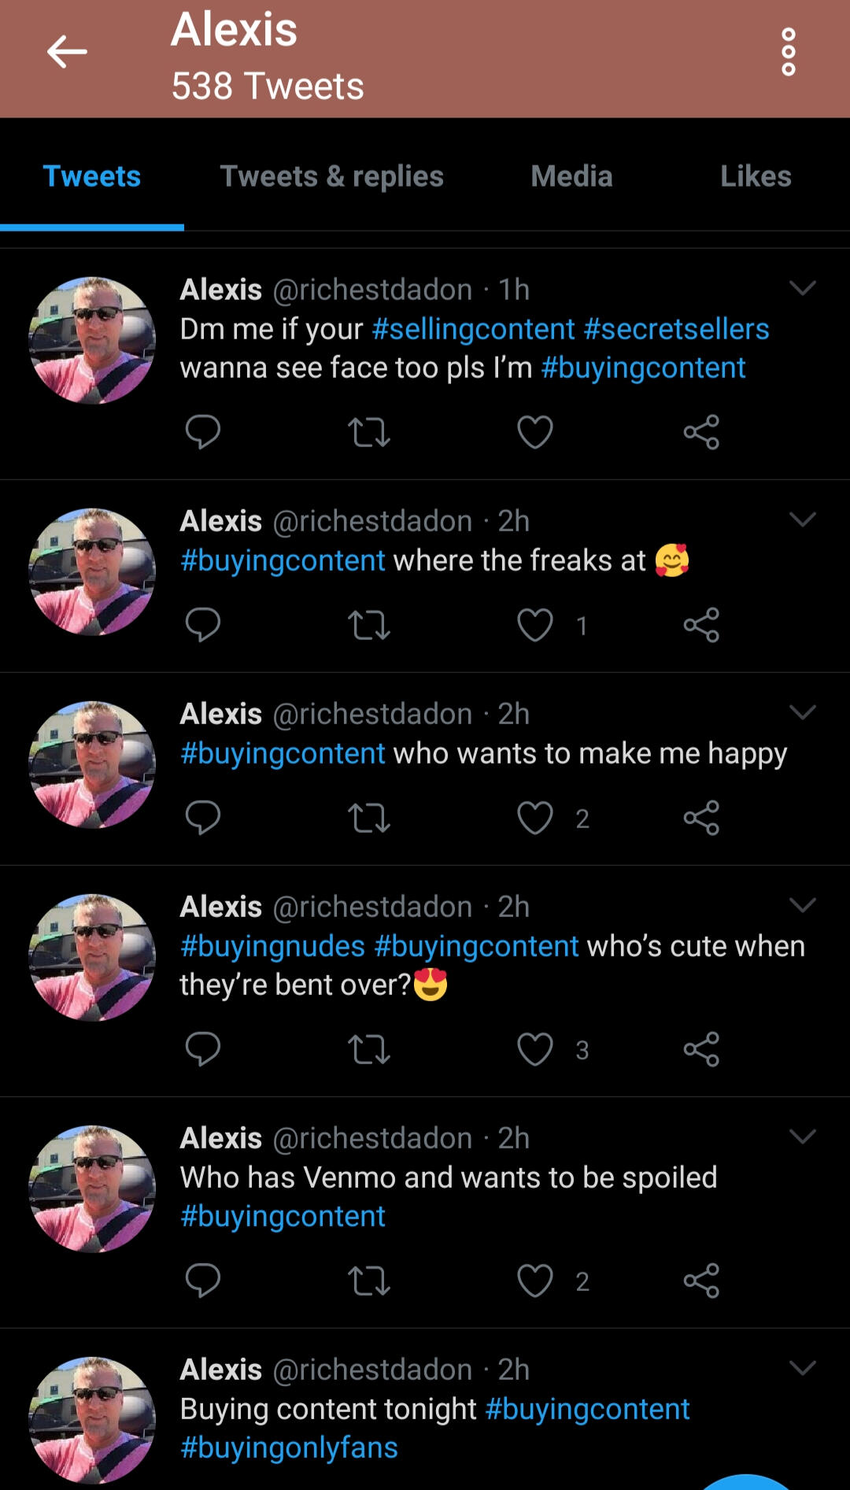Image resolution: width=850 pixels, height=1490 pixels.
Task: Open the three-dot overflow menu
Action: tap(788, 53)
